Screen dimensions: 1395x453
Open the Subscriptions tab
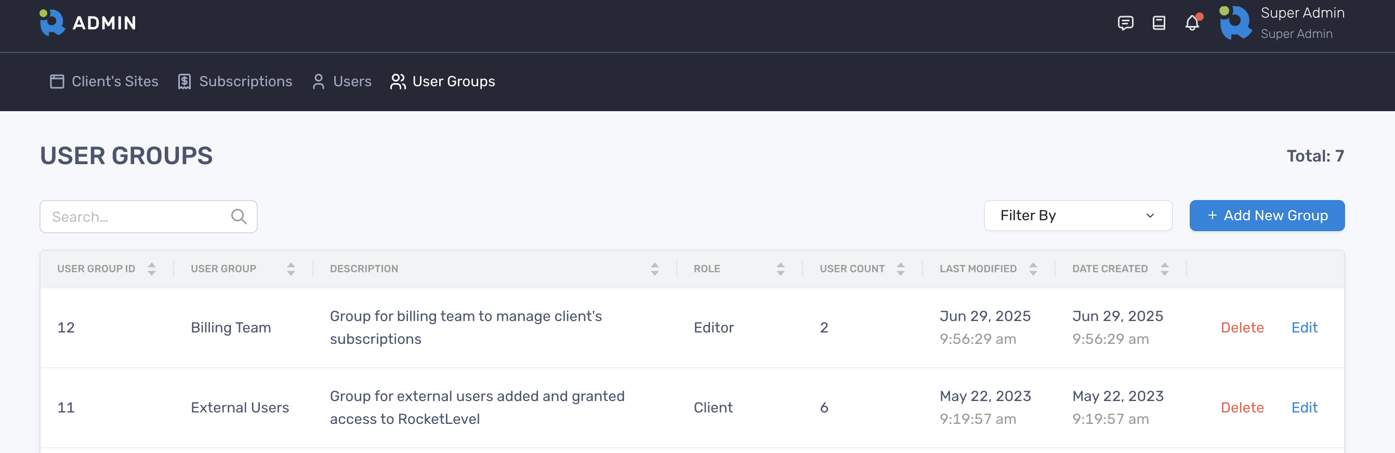point(235,81)
